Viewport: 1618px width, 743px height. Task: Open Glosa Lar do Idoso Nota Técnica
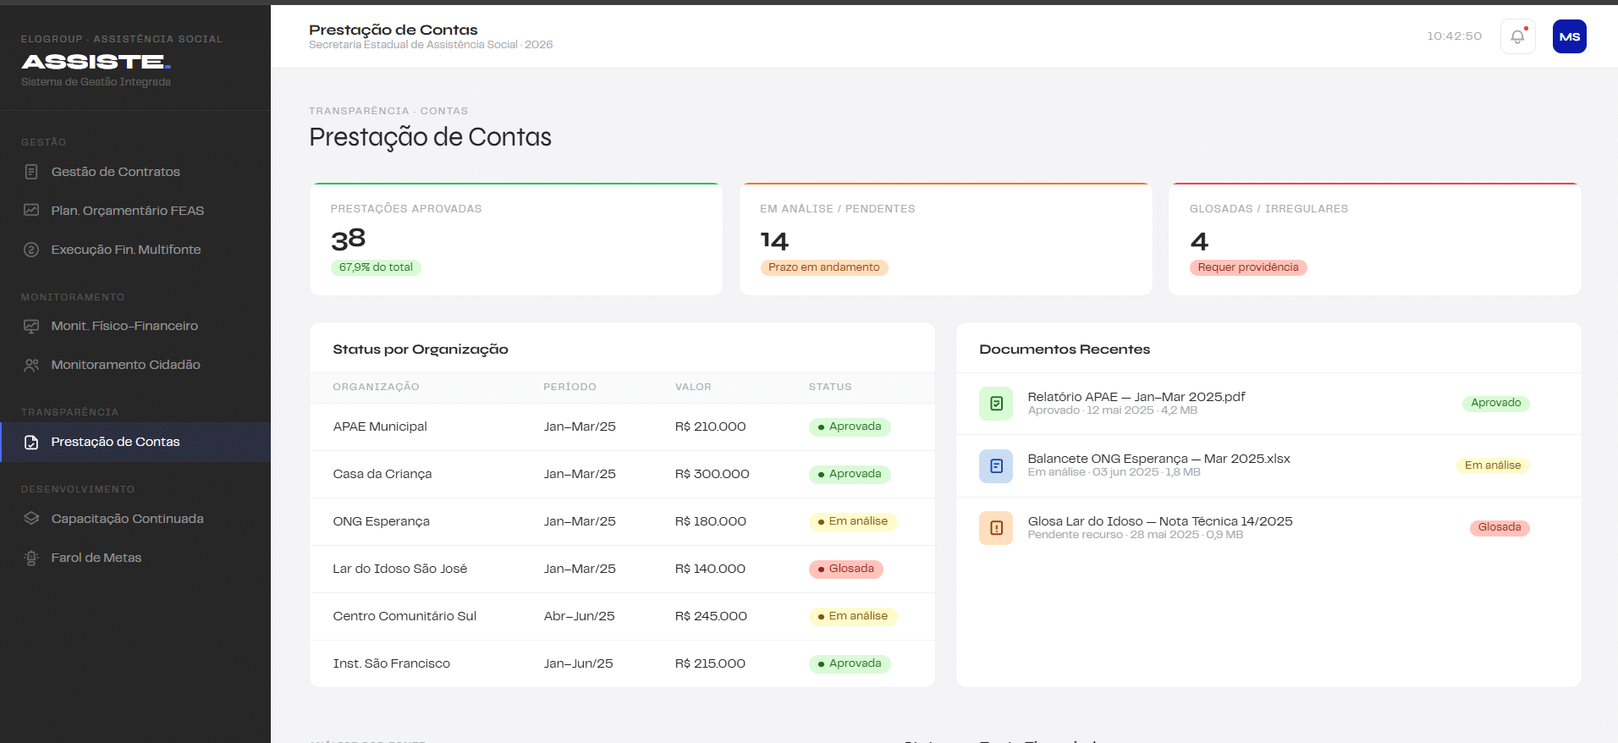tap(1160, 521)
